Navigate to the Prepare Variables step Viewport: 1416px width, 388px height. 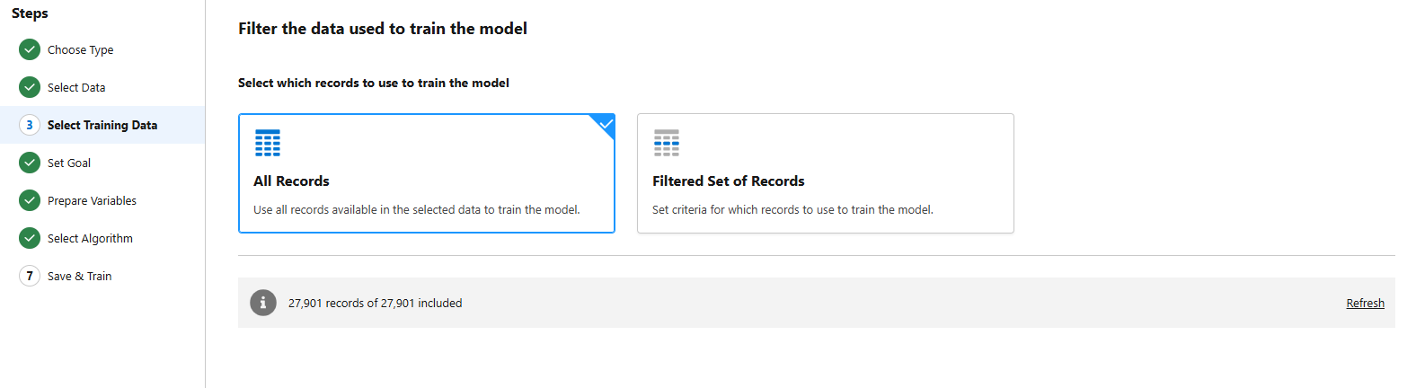click(x=92, y=201)
